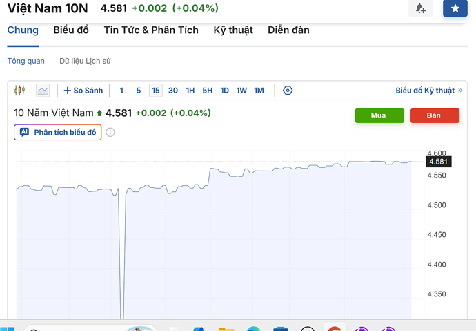The image size is (476, 331).
Task: Select the 30 minute interval
Action: point(173,91)
